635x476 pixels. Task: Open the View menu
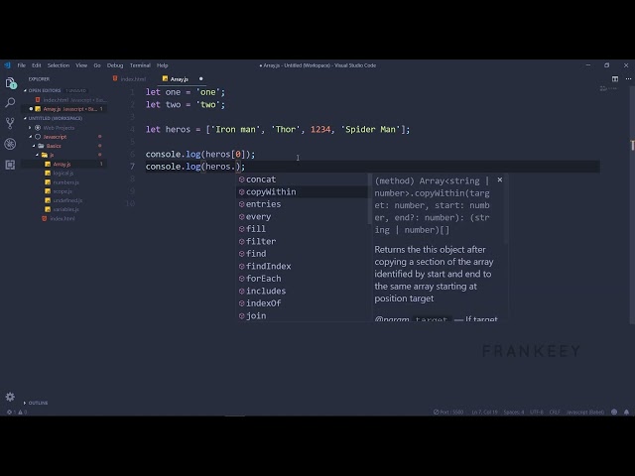click(x=81, y=65)
